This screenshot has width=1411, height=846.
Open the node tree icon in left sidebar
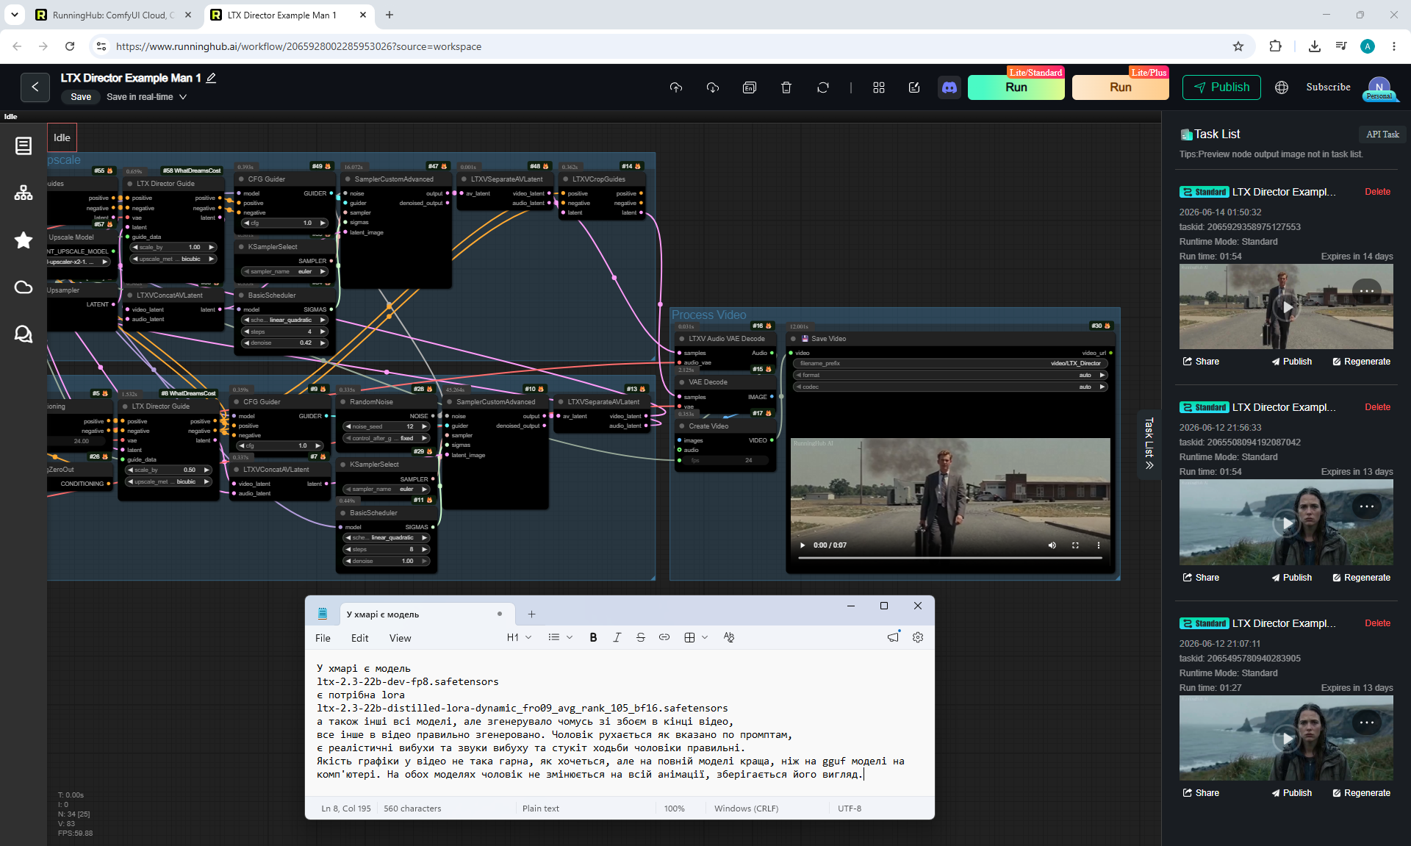coord(24,193)
